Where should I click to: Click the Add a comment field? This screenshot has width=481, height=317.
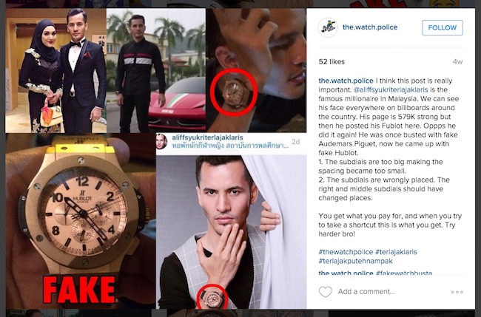tap(366, 292)
